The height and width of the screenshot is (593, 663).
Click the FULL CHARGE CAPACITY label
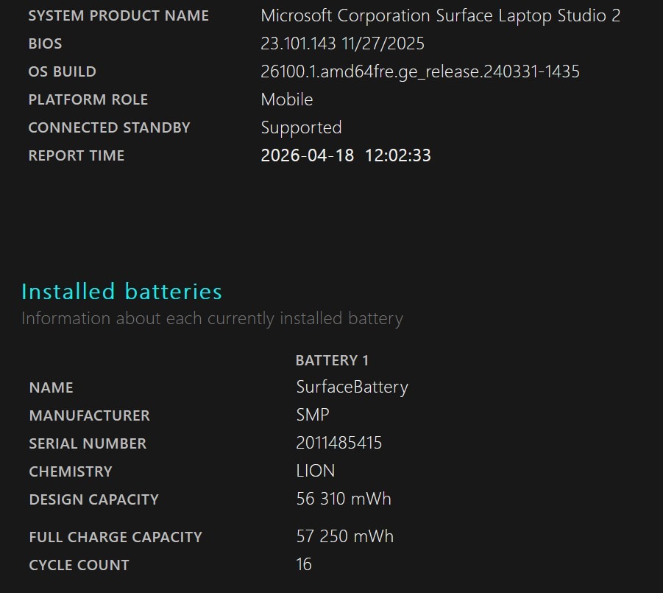(116, 537)
